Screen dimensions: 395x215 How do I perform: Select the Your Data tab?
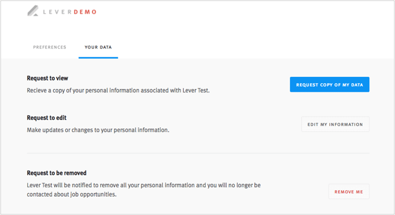(98, 47)
